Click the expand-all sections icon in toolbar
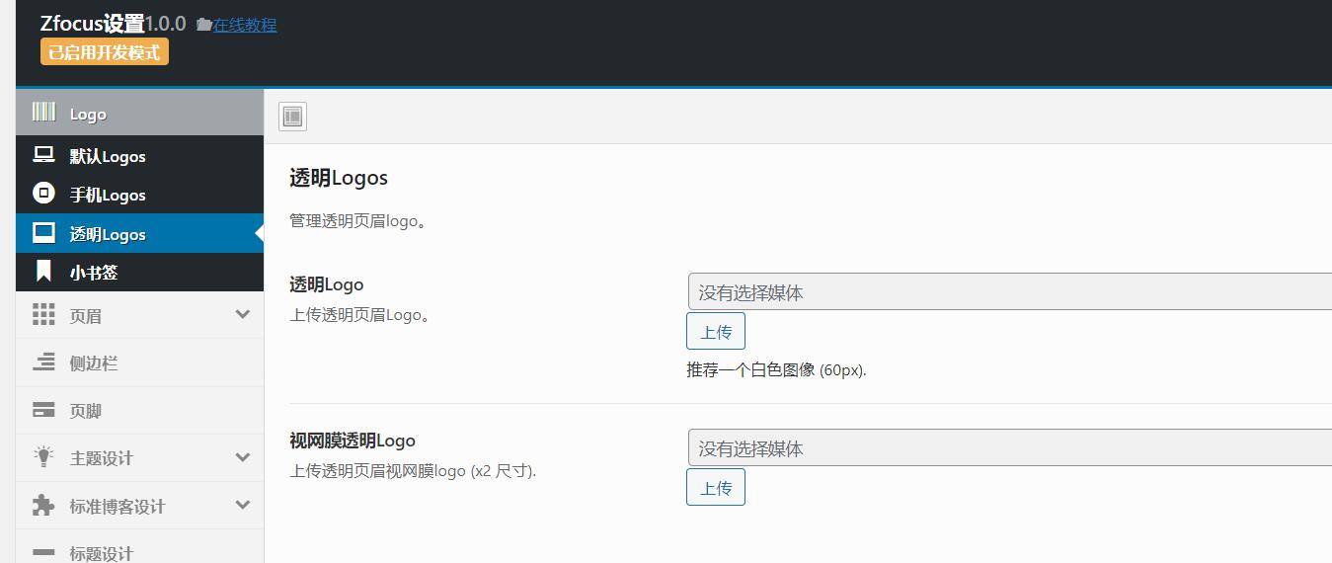The height and width of the screenshot is (563, 1332). point(292,117)
